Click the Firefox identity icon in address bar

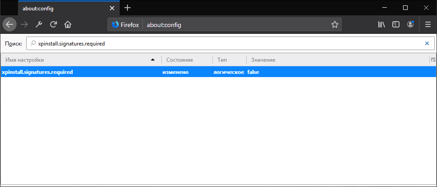115,25
